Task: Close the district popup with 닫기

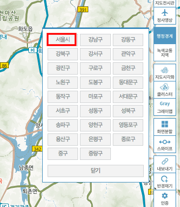Action: click(x=96, y=171)
